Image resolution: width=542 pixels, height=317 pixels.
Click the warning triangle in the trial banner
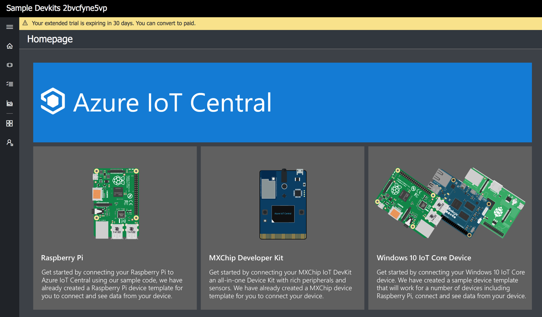coord(25,23)
